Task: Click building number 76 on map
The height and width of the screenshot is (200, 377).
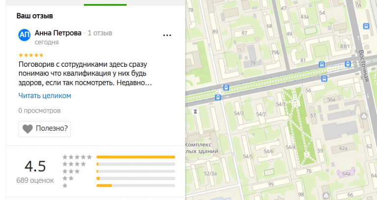Action: pyautogui.click(x=309, y=171)
